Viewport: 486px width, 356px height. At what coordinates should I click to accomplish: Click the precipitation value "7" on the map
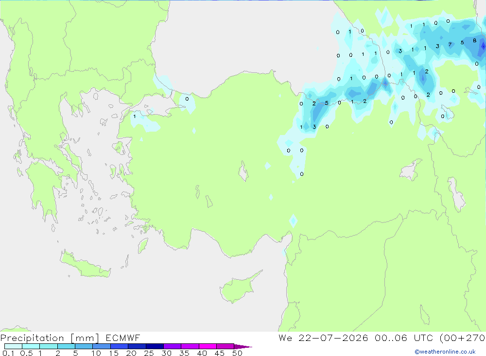pos(450,45)
